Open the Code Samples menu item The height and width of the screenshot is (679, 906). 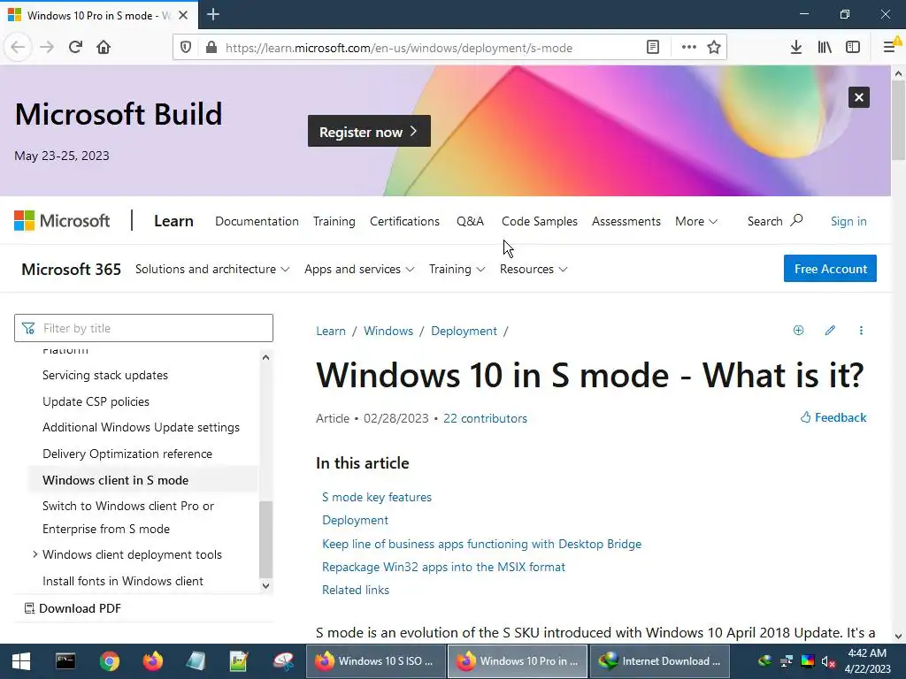(x=539, y=221)
